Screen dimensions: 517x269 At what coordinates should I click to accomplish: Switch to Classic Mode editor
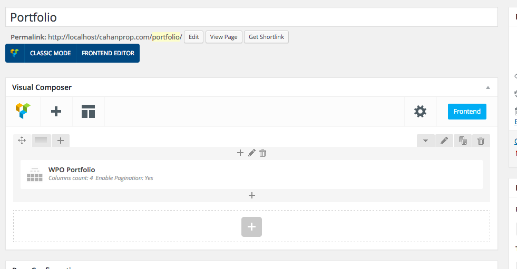[x=51, y=53]
